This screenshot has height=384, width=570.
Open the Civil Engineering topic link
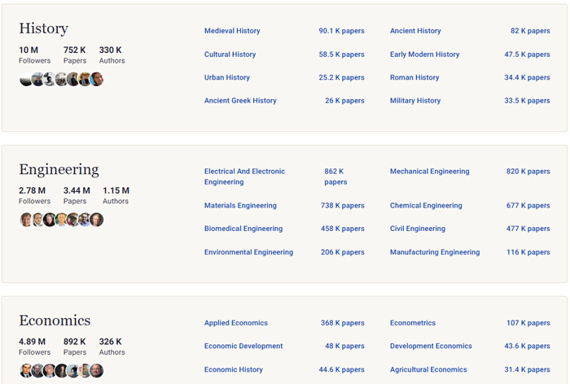tap(418, 229)
